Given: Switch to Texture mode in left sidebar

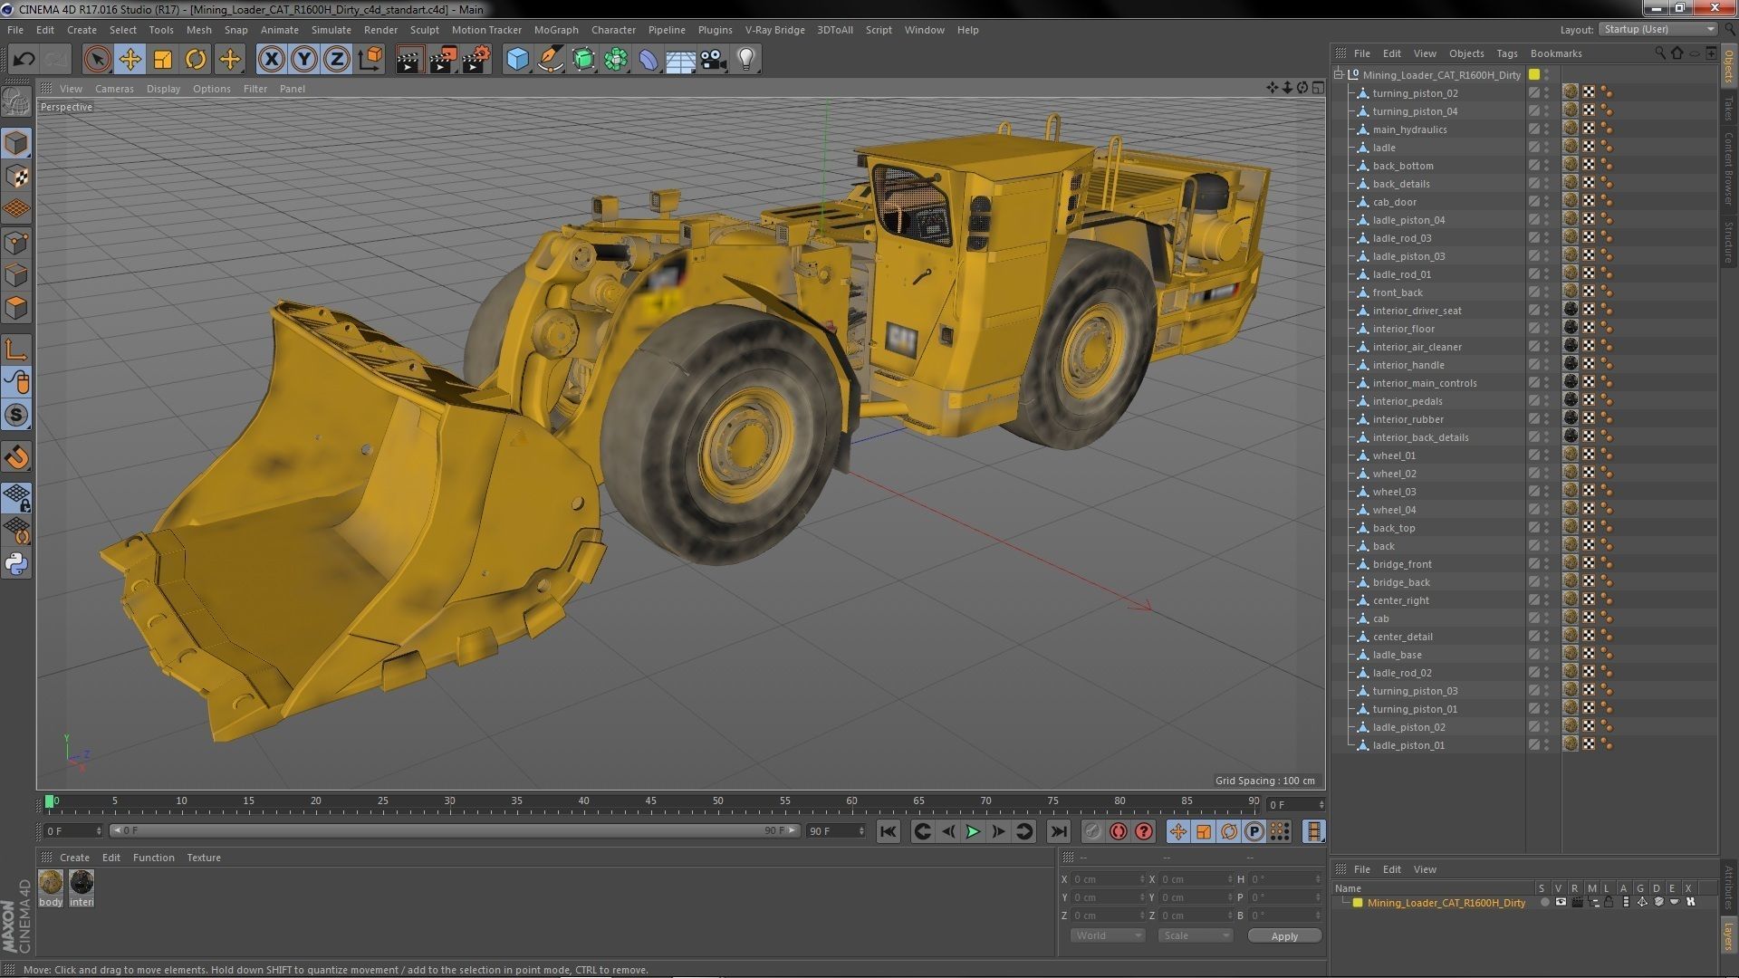Looking at the screenshot, I should click(16, 177).
